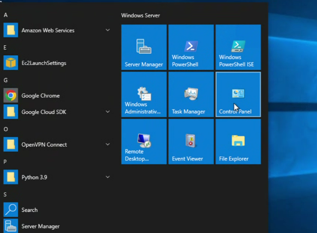Select the Search label in app list
317x233 pixels.
(x=30, y=210)
